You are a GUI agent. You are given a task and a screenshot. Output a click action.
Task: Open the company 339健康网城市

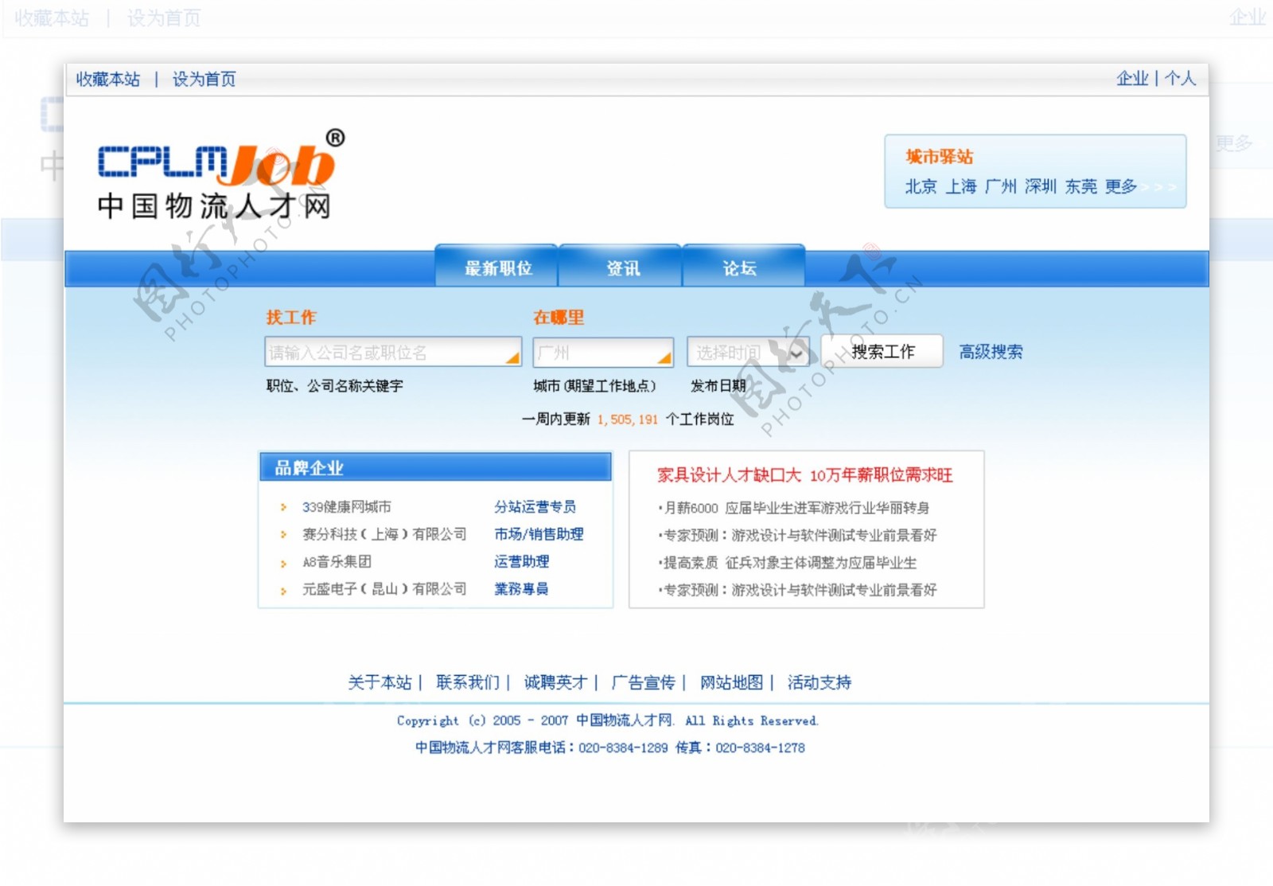coord(347,507)
